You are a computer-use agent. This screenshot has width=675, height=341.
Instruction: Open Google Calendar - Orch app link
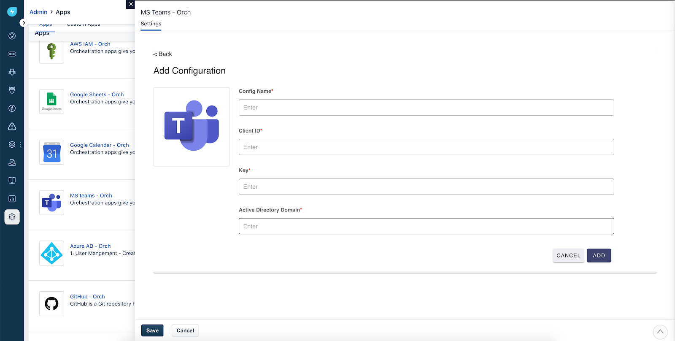(x=100, y=145)
